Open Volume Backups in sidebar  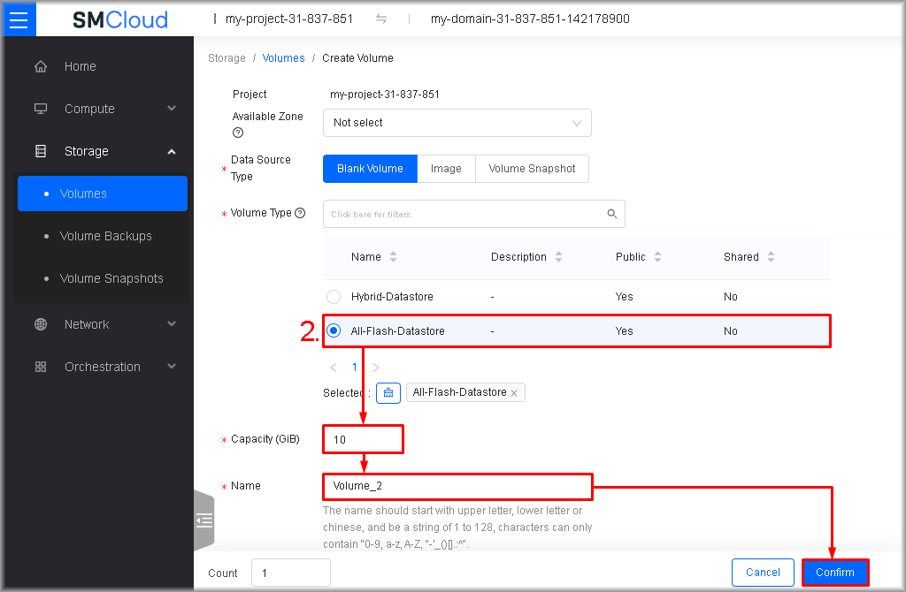click(105, 236)
